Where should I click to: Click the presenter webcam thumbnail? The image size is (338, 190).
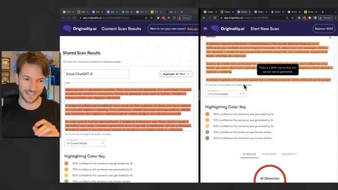(x=31, y=94)
